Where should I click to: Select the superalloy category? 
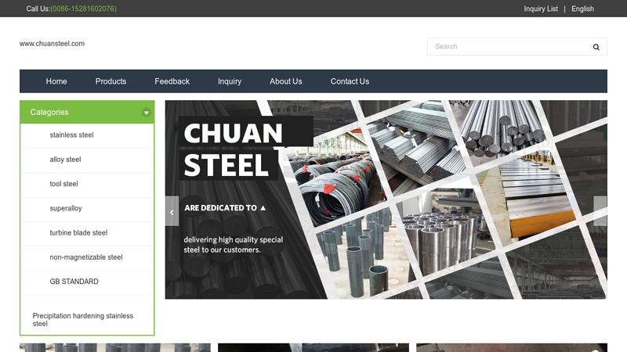tap(66, 208)
